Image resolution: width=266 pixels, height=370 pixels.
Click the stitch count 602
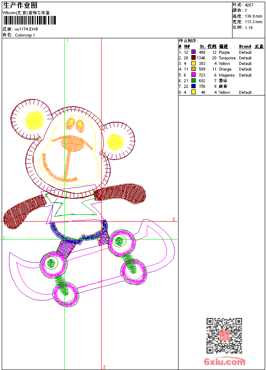pos(202,81)
